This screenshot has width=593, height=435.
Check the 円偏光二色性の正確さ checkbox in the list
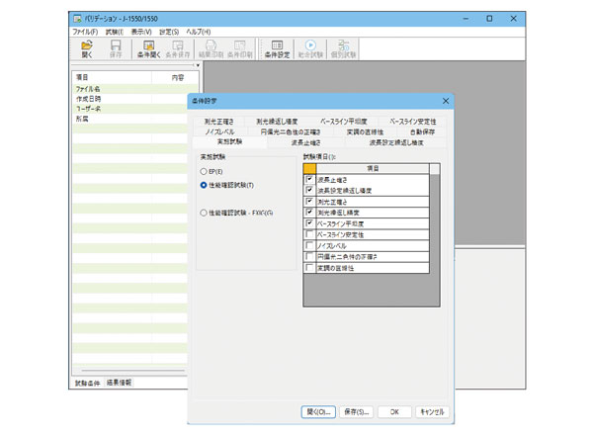pyautogui.click(x=309, y=257)
